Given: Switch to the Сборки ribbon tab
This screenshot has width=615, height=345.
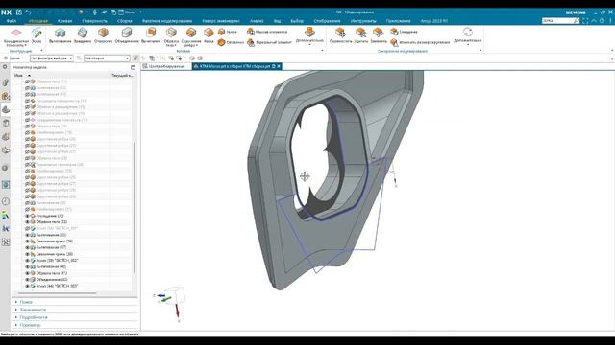Looking at the screenshot, I should 125,21.
